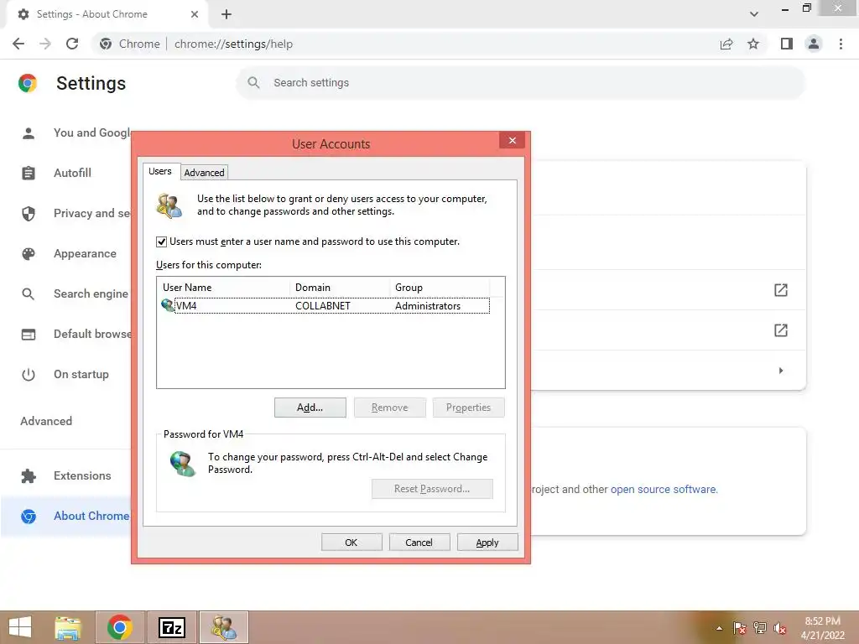Click the VM4 user icon in list
This screenshot has width=859, height=644.
coord(167,305)
